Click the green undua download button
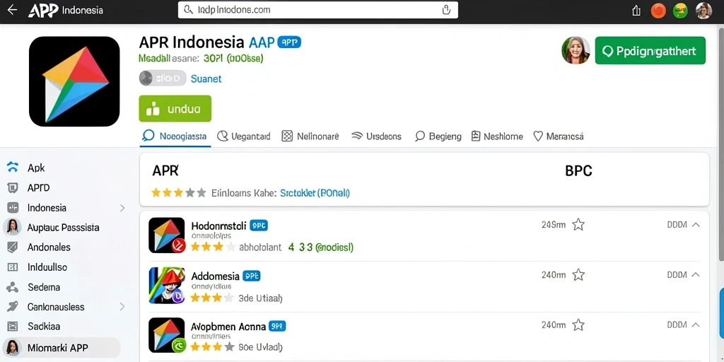 click(175, 108)
